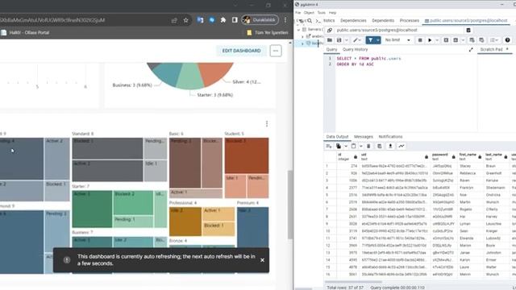The image size is (516, 290).
Task: Click the Paste icon in data output toolbar
Action: coord(354,146)
